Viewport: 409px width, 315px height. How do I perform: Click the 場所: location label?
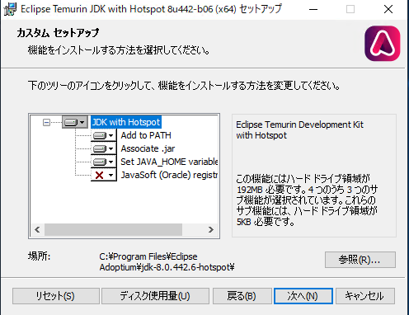39,256
